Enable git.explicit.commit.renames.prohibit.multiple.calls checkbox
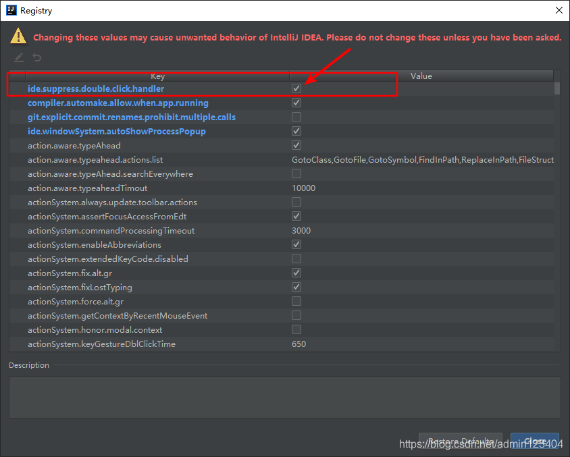 (296, 117)
